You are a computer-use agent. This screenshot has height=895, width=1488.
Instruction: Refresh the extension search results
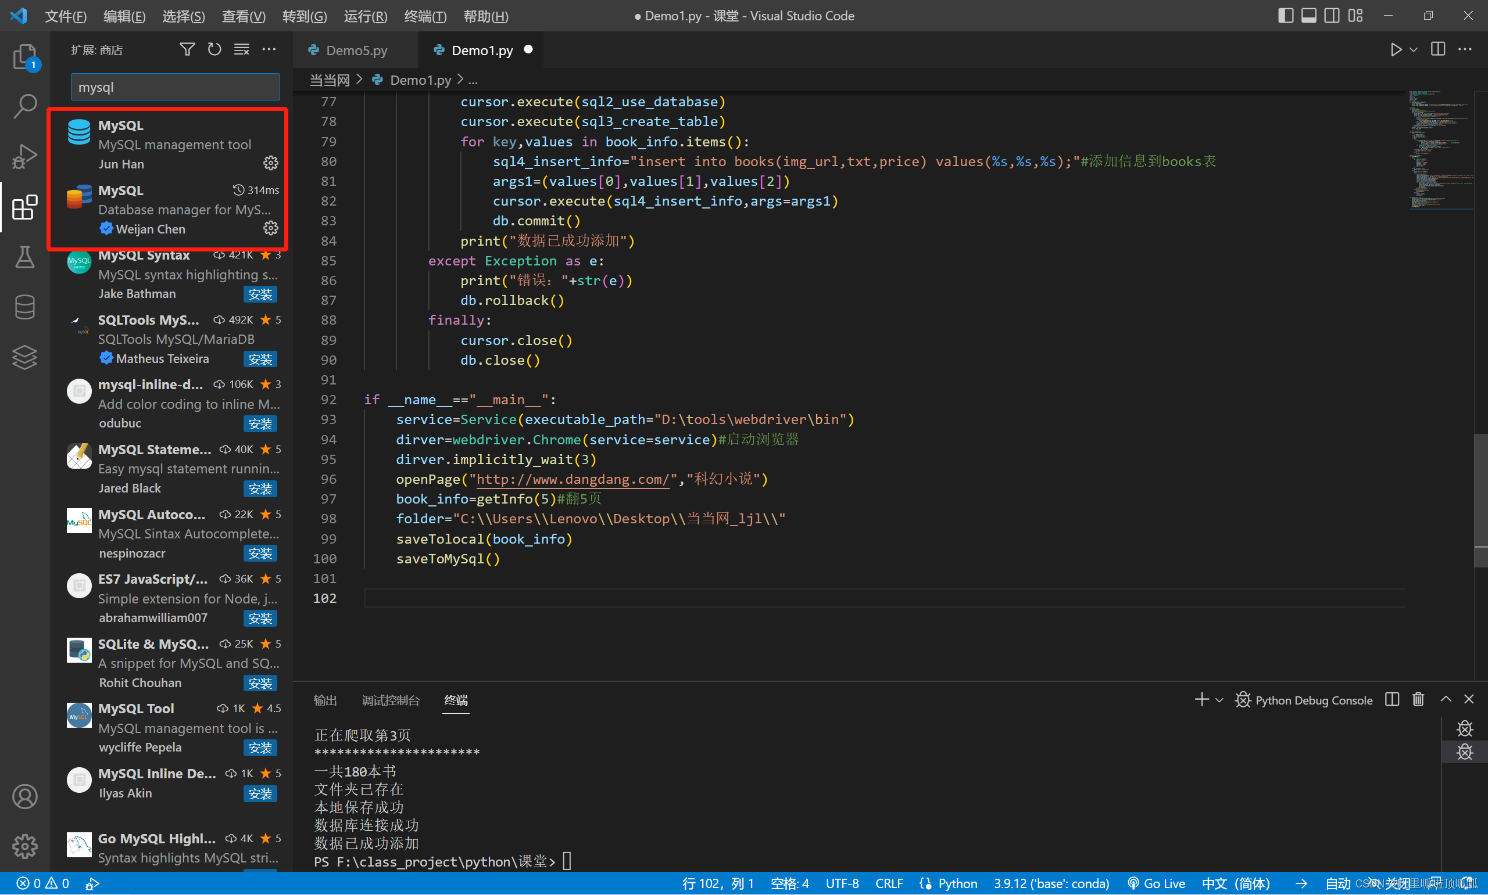click(x=214, y=49)
